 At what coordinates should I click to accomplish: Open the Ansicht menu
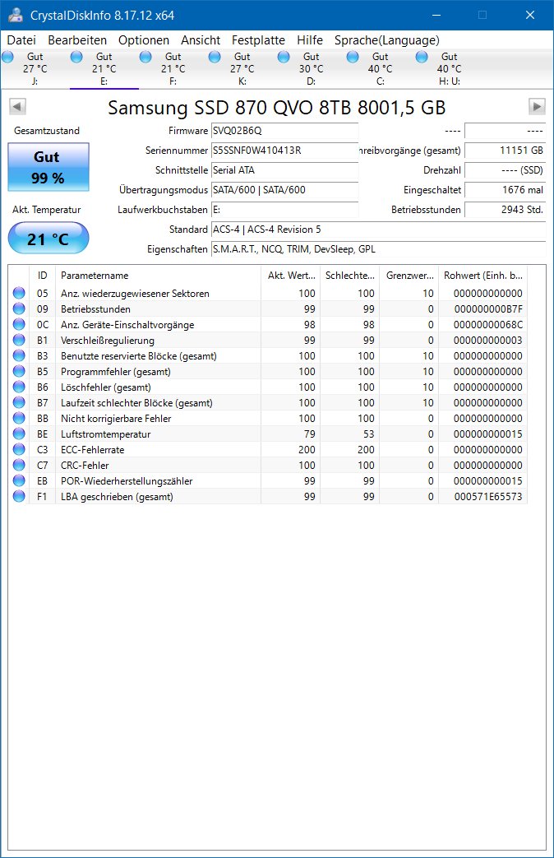click(201, 40)
